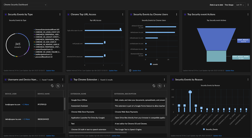Image resolution: width=252 pixels, height=138 pixels.
Task: Expand '+1 More' for bce@capse-iss.com
Action: coord(25,105)
